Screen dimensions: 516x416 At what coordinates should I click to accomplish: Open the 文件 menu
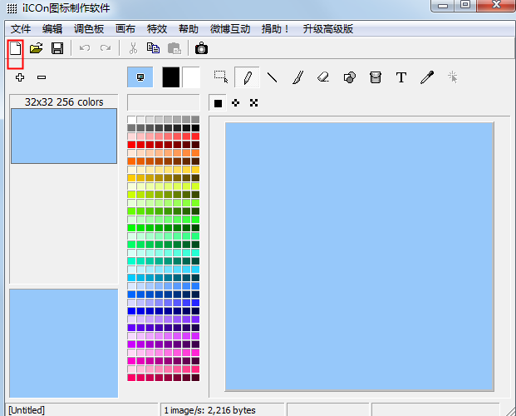point(21,28)
